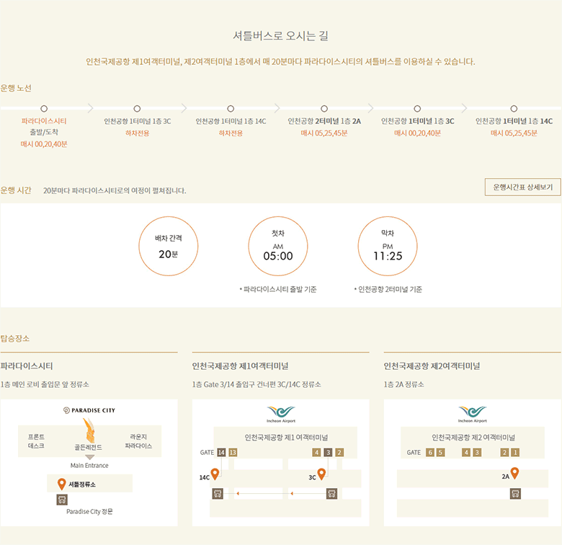Click the 20분마다 파라다이스시티로의 여정이 펼쳐집니다 text
The height and width of the screenshot is (545, 562).
point(115,191)
